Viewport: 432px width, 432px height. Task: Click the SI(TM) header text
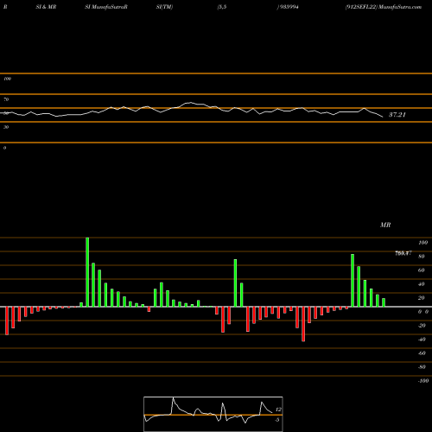click(x=164, y=7)
